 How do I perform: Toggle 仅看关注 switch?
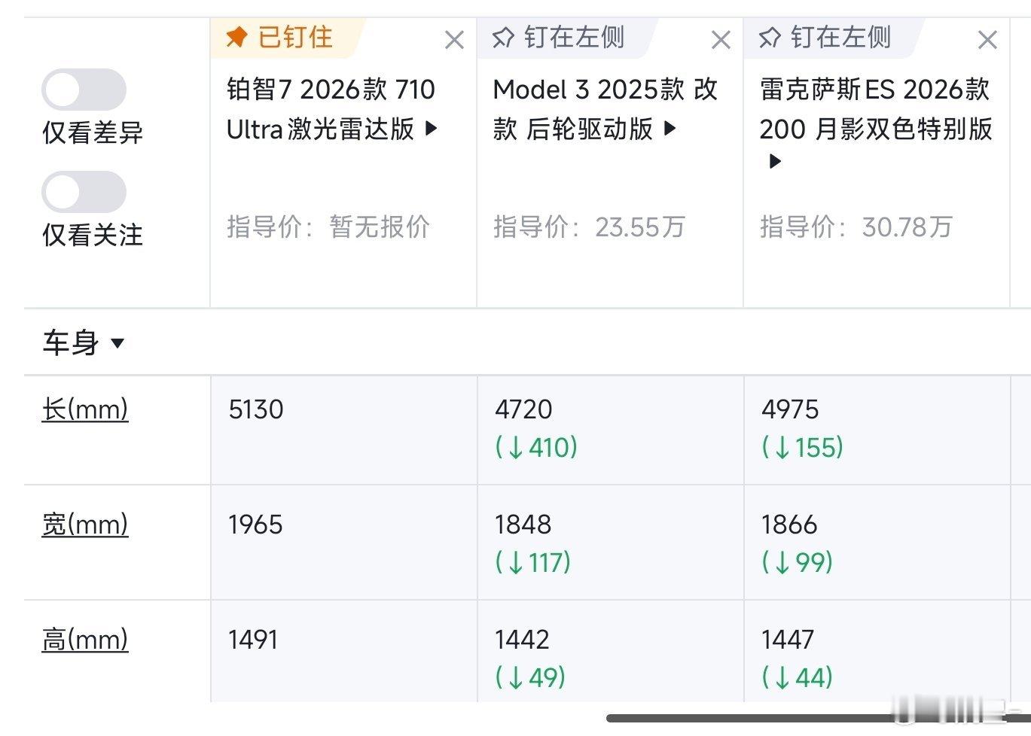coord(84,192)
